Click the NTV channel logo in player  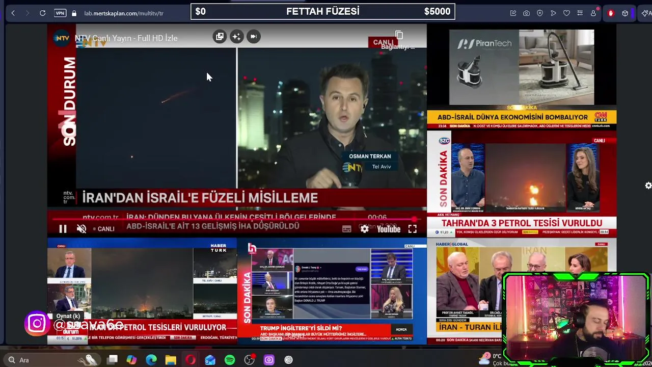pos(62,38)
